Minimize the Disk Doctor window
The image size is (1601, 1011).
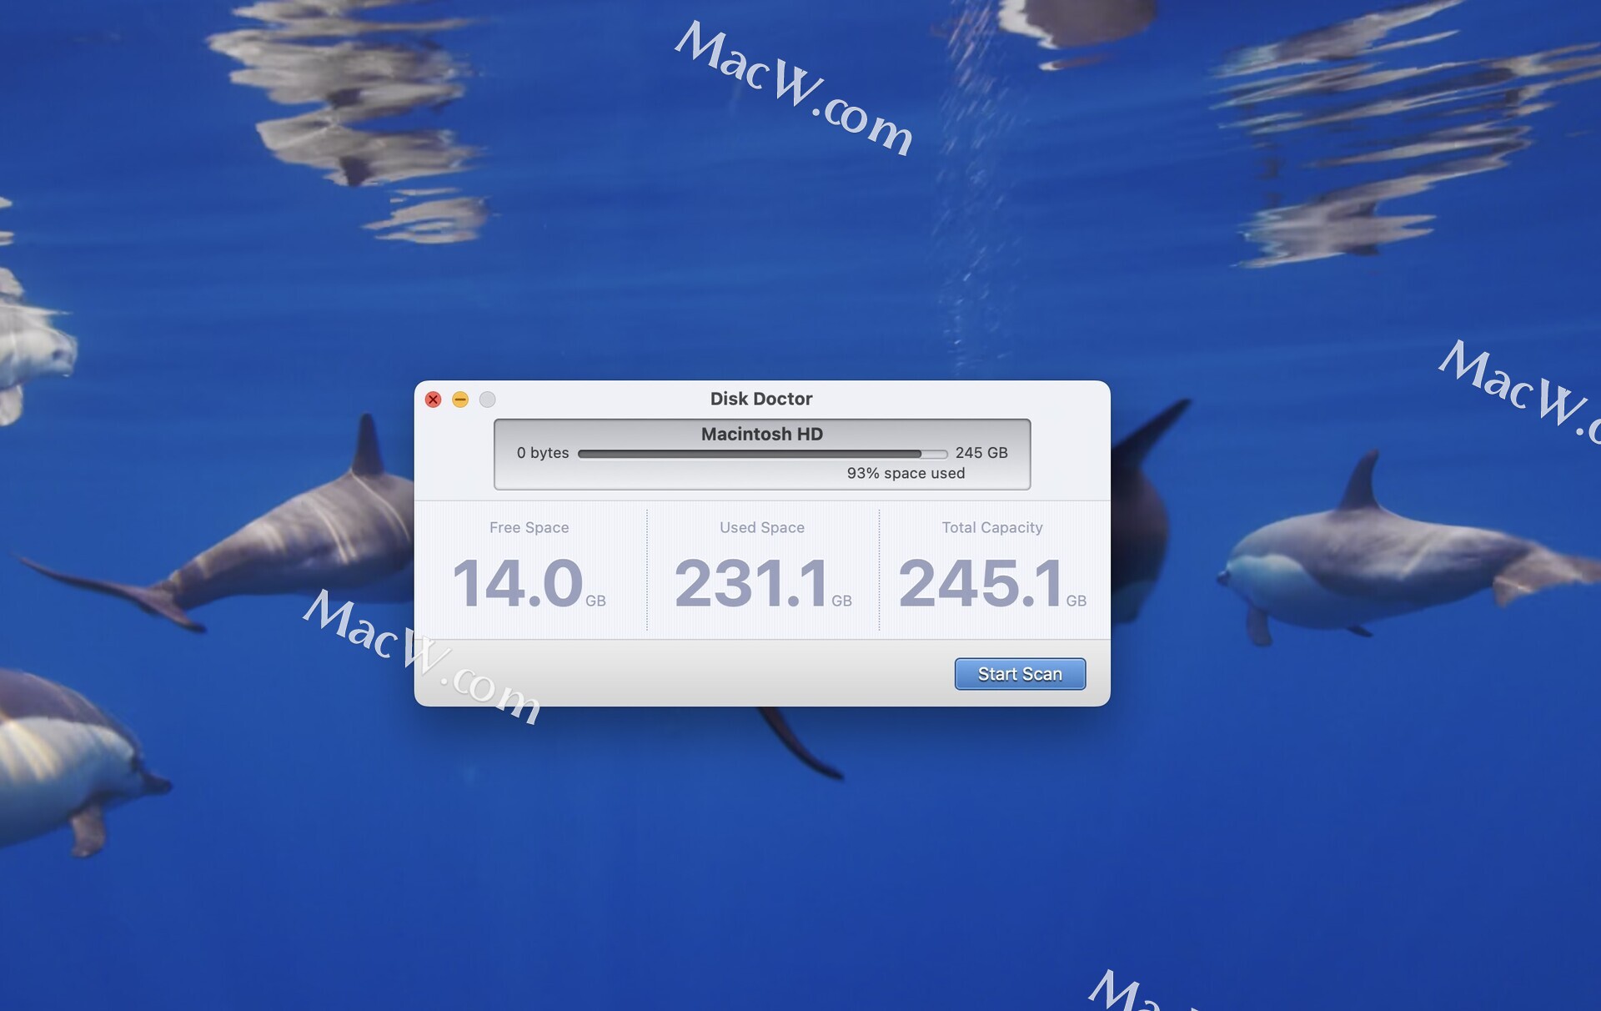(460, 400)
